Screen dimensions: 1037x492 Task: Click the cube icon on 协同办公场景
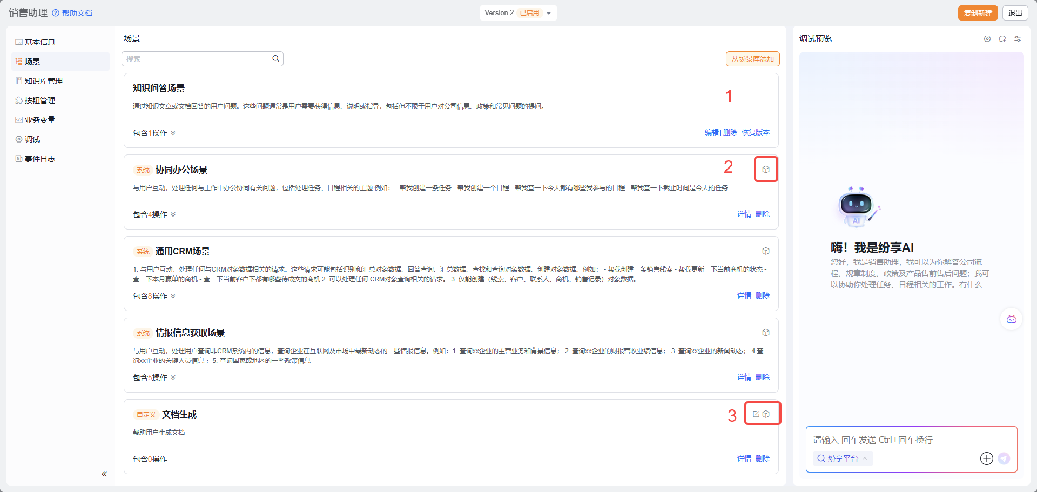tap(766, 170)
